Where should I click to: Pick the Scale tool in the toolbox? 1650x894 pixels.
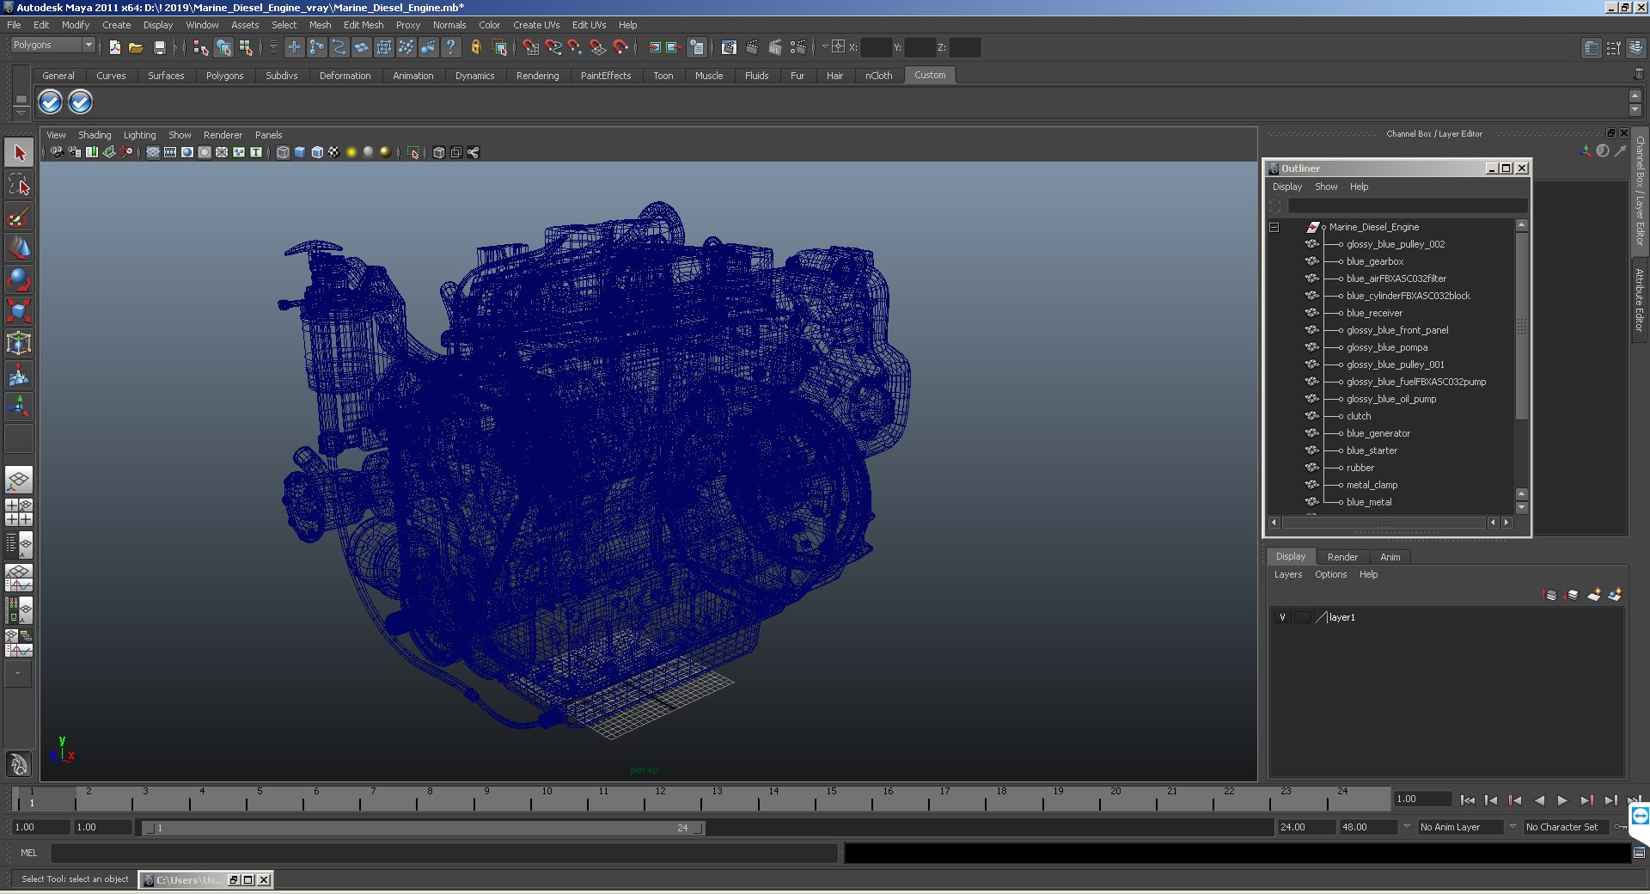[19, 311]
